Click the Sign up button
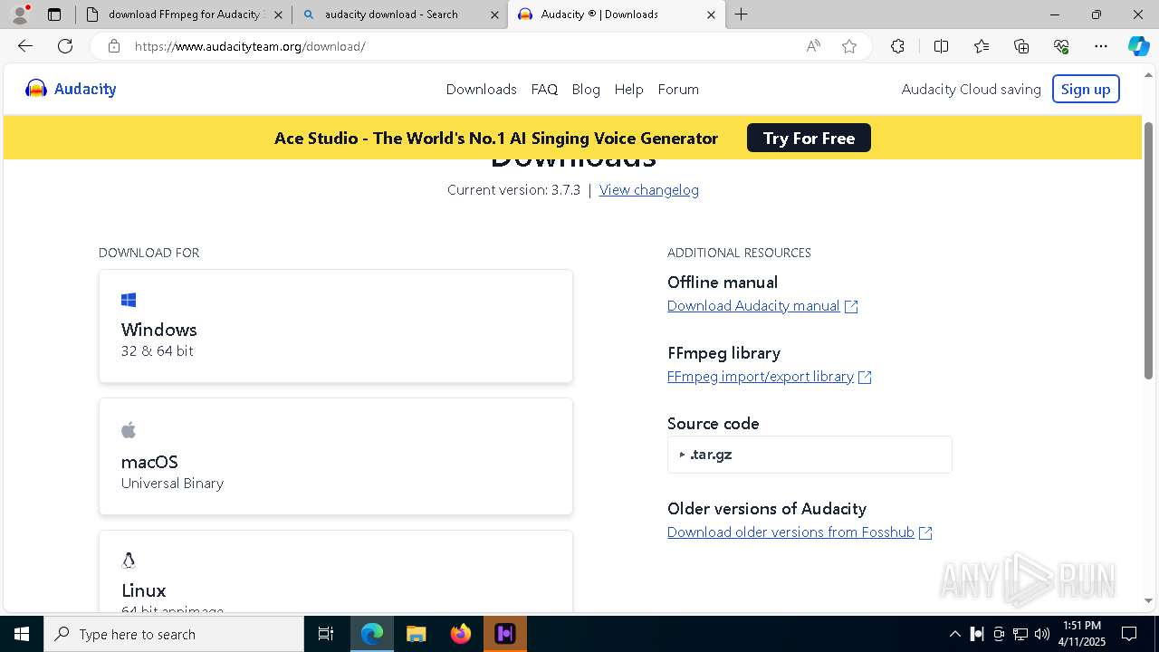The image size is (1159, 652). point(1086,89)
